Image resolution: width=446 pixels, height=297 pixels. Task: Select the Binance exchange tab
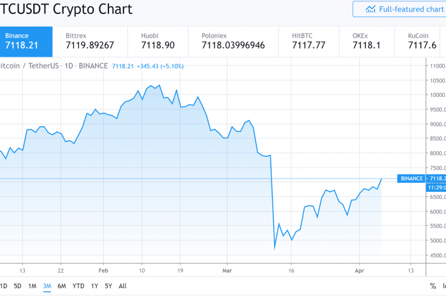26,42
